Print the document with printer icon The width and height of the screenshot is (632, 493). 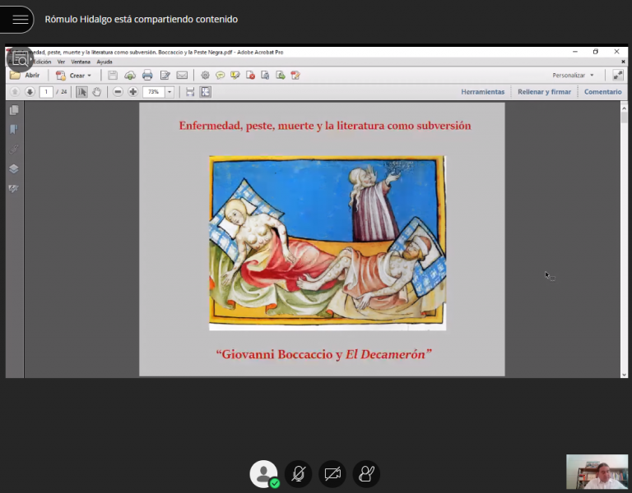[147, 76]
